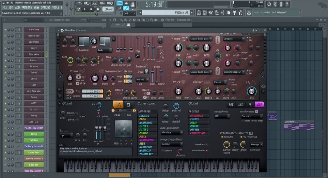
Task: Toggle same for all maps
Action: [x=242, y=121]
